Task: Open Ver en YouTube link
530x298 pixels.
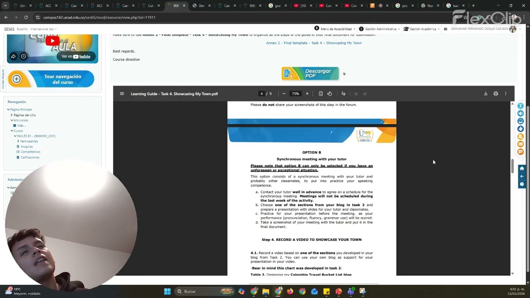Action: (76, 56)
